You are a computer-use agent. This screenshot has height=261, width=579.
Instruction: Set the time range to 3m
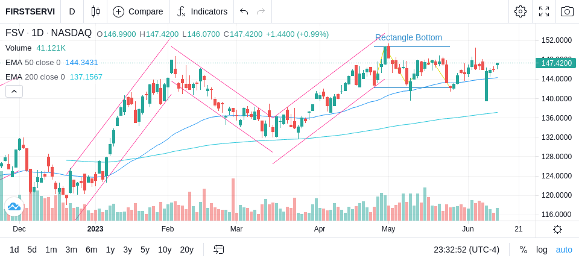(x=71, y=250)
